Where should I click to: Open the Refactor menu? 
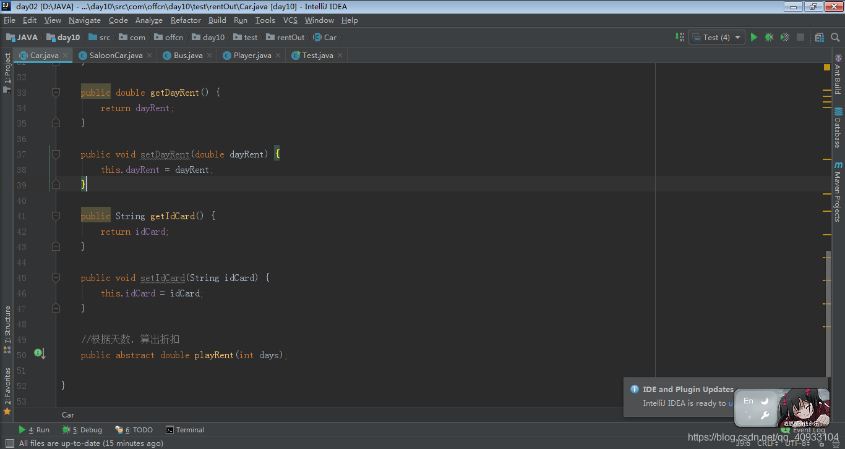pos(186,20)
